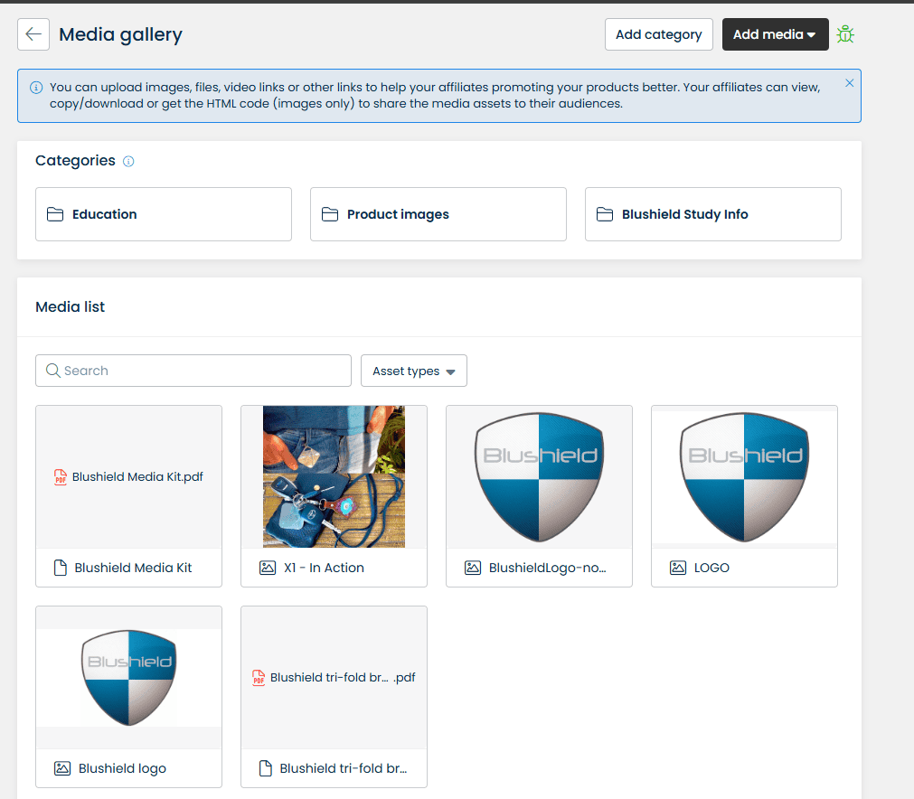
Task: Open the Blushield Study Info category
Action: [713, 214]
